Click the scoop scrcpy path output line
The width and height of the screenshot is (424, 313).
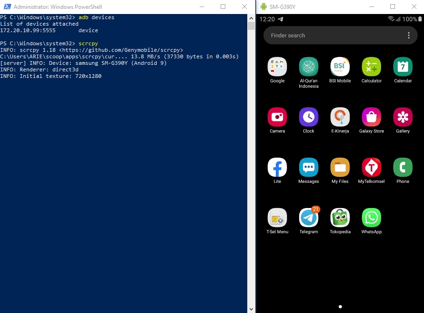click(119, 56)
